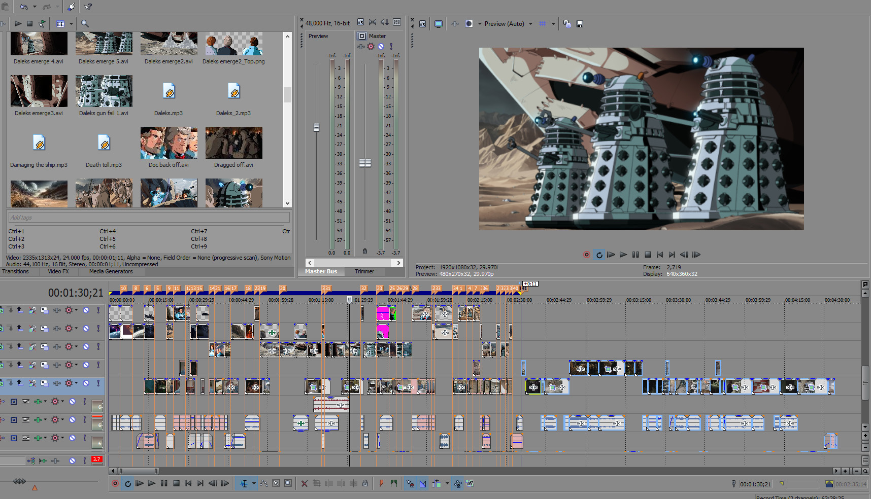Toggle Automatic Crossfades in timeline toolbar
Screen dimensions: 871x499
click(423, 484)
